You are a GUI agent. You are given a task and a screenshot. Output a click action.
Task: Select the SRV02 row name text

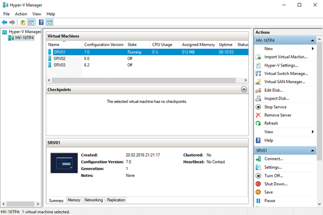click(60, 58)
